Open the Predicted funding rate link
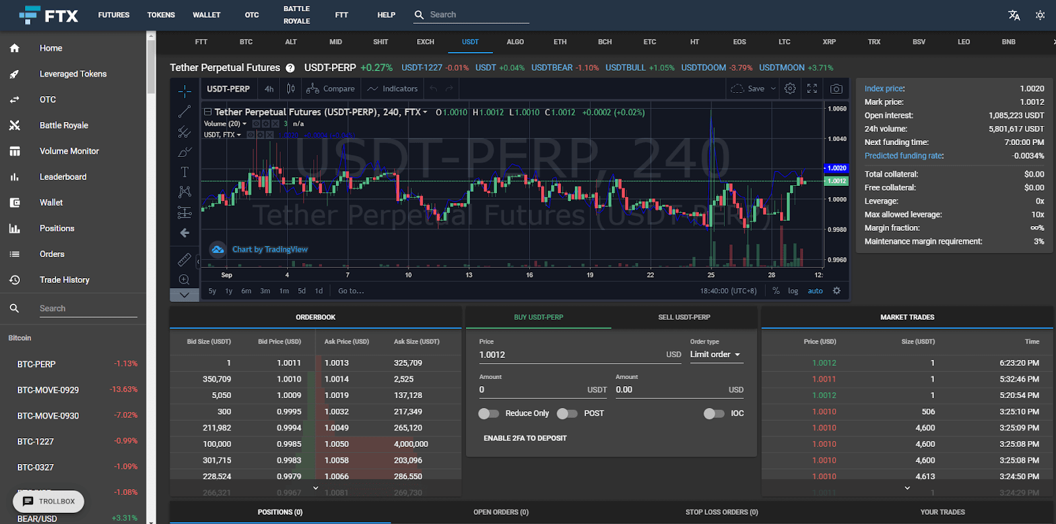This screenshot has width=1056, height=524. 904,156
